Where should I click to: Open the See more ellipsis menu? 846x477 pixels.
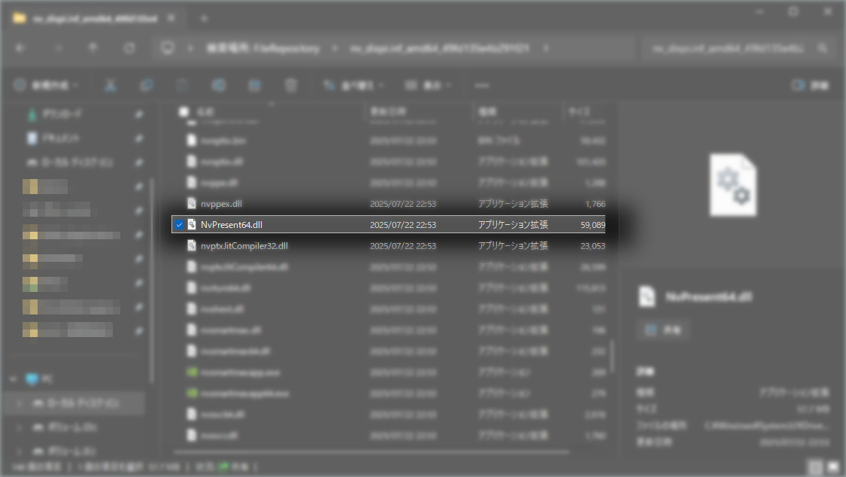(482, 85)
